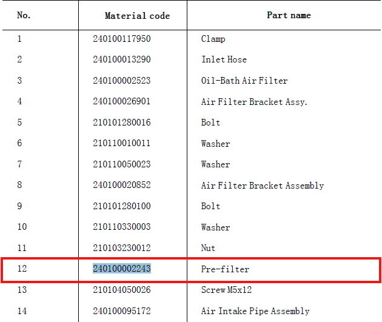Select material code 210110010011
The width and height of the screenshot is (382, 322).
(121, 143)
